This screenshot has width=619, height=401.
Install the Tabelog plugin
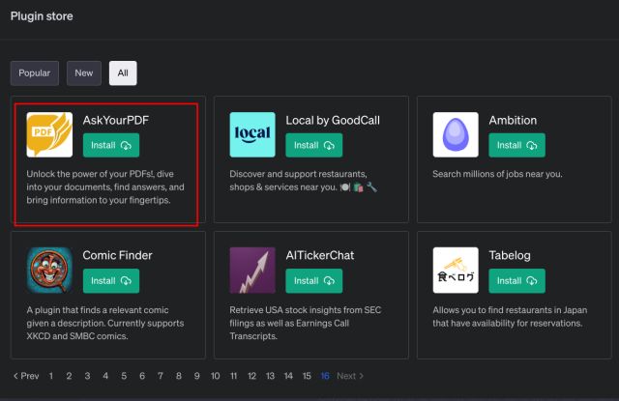click(x=516, y=280)
